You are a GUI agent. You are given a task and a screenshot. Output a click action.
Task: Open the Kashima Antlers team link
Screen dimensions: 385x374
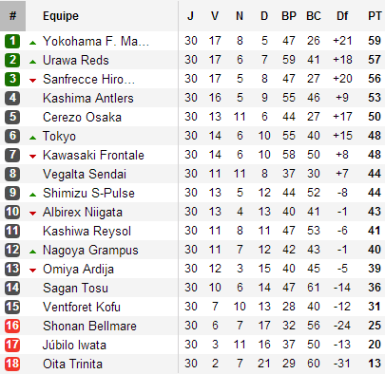[88, 98]
